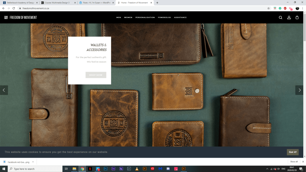Open the Chrome three-dot menu
The image size is (306, 172).
303,8
